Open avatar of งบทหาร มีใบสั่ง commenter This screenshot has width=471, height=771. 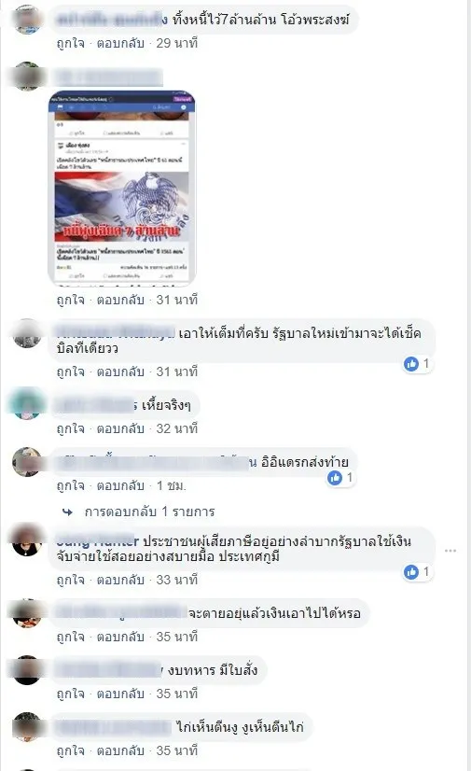click(26, 669)
